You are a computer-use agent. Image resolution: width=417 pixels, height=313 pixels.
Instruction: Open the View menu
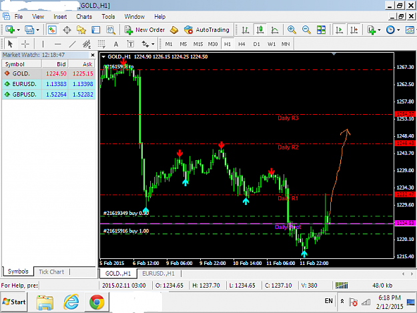pos(38,17)
